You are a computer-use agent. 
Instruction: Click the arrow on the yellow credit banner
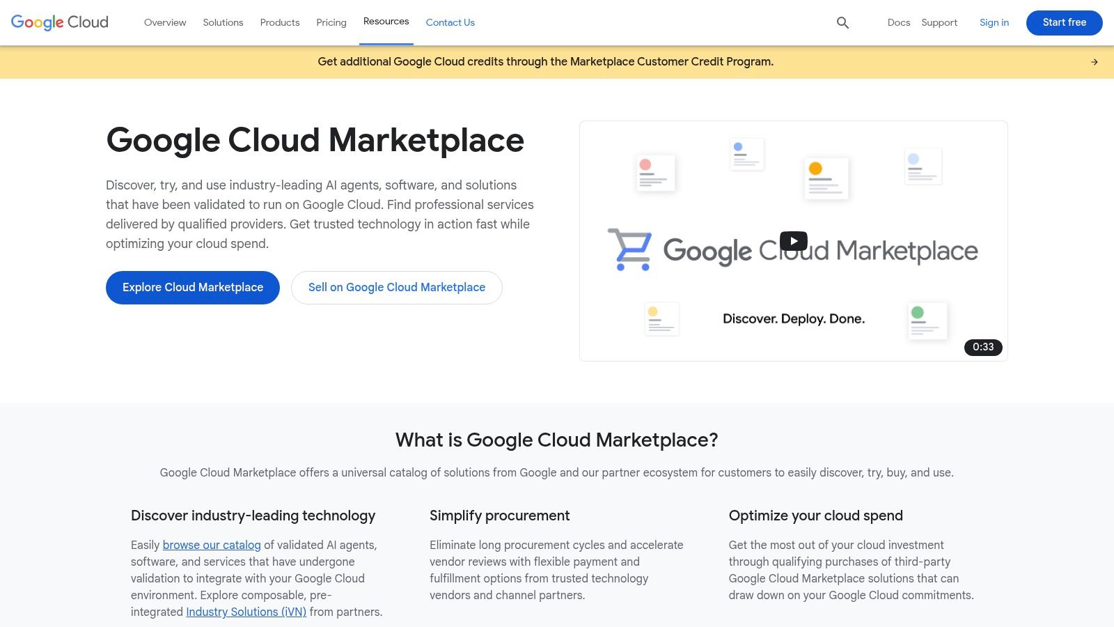(x=1095, y=61)
